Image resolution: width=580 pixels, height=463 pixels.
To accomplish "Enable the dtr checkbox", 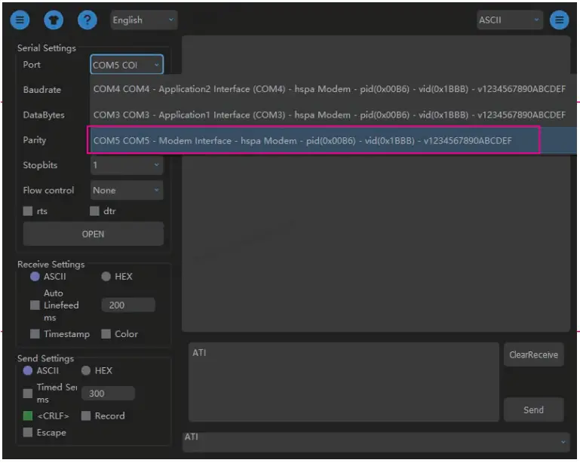I will (x=94, y=211).
